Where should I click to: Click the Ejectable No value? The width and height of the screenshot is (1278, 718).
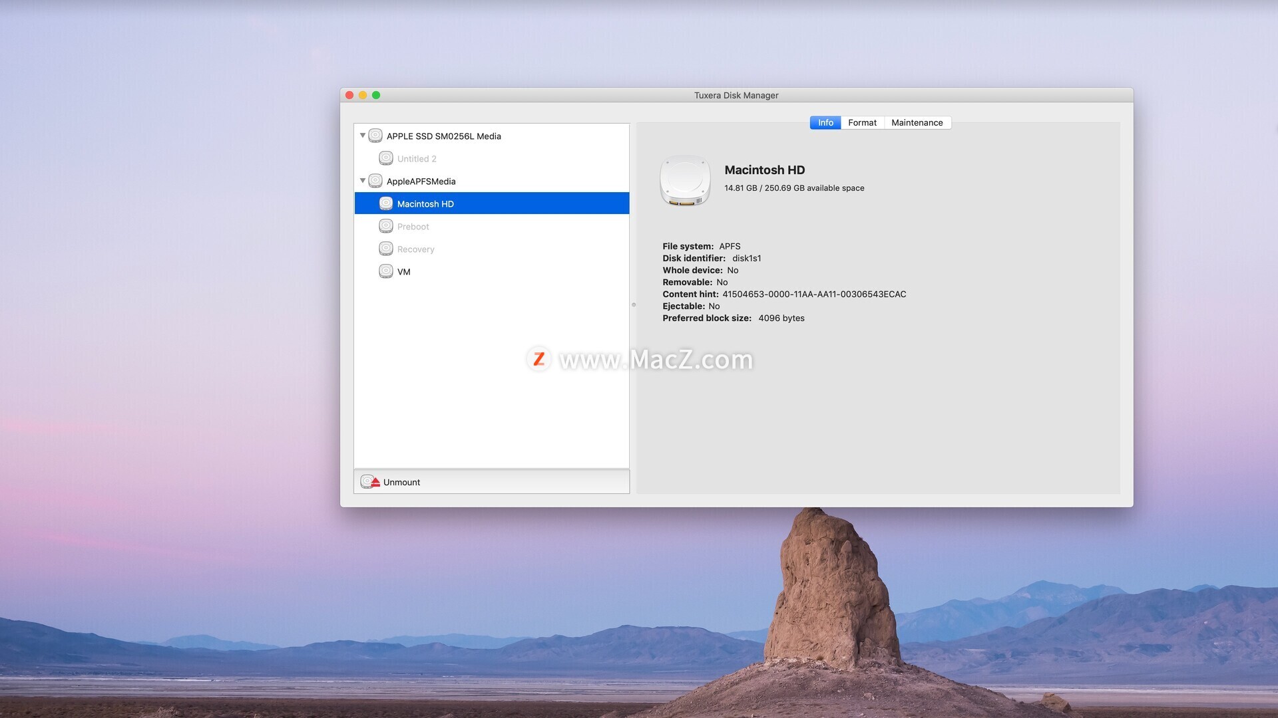[x=714, y=306]
